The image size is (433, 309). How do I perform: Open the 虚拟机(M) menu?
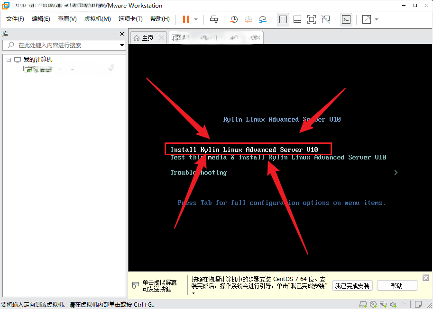point(98,19)
